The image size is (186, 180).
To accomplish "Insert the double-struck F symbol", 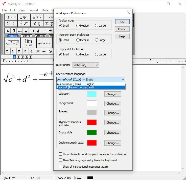I will point(20,51).
